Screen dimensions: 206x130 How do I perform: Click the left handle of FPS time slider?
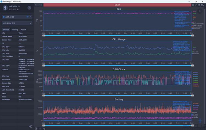44,36
